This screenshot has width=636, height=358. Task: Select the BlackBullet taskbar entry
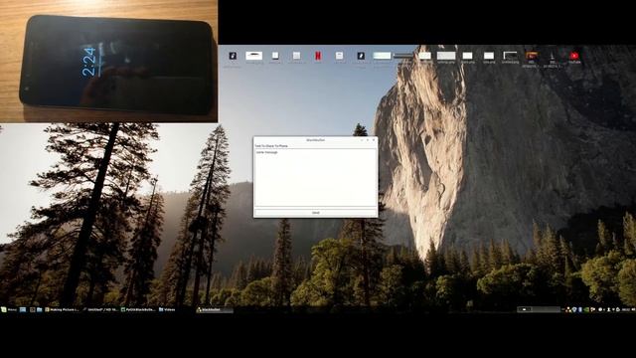[215, 310]
